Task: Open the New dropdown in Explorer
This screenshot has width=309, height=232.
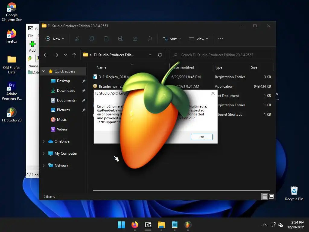Action: pos(55,39)
